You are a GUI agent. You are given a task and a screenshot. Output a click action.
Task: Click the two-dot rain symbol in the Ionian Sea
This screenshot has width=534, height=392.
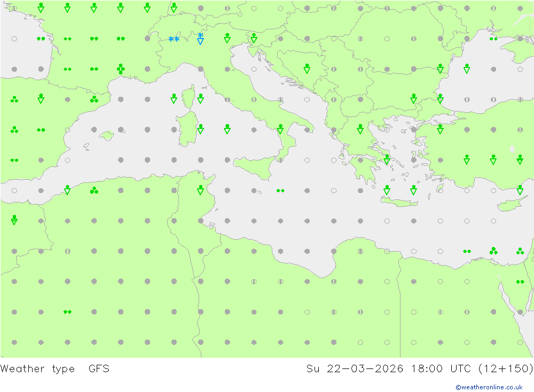tap(281, 191)
